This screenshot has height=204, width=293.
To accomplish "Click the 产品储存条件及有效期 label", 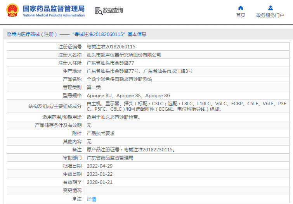I will coord(58,125).
